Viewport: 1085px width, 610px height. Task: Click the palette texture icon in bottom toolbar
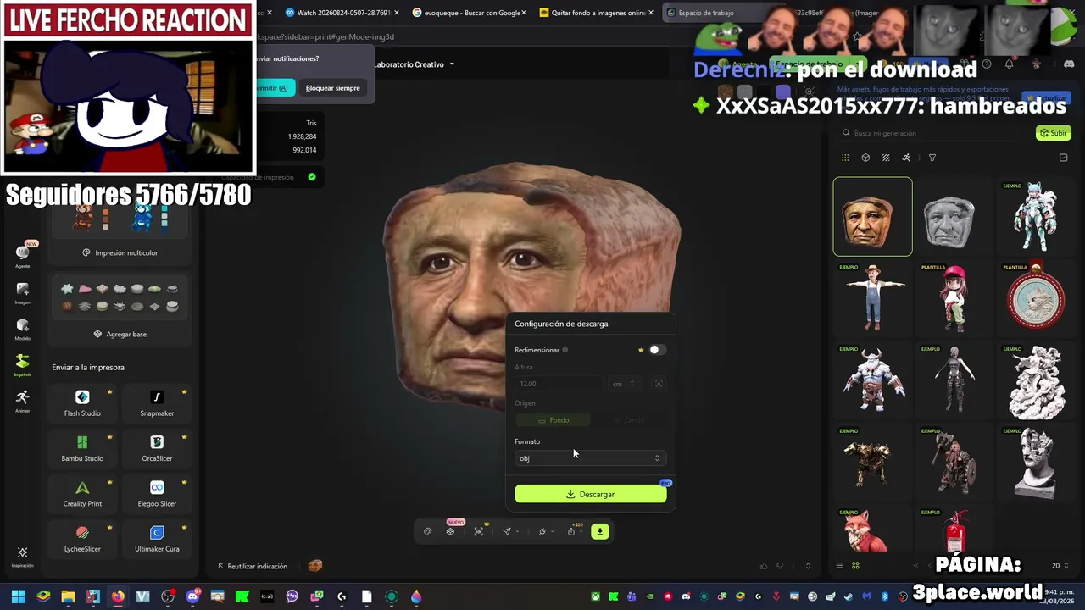(x=428, y=531)
